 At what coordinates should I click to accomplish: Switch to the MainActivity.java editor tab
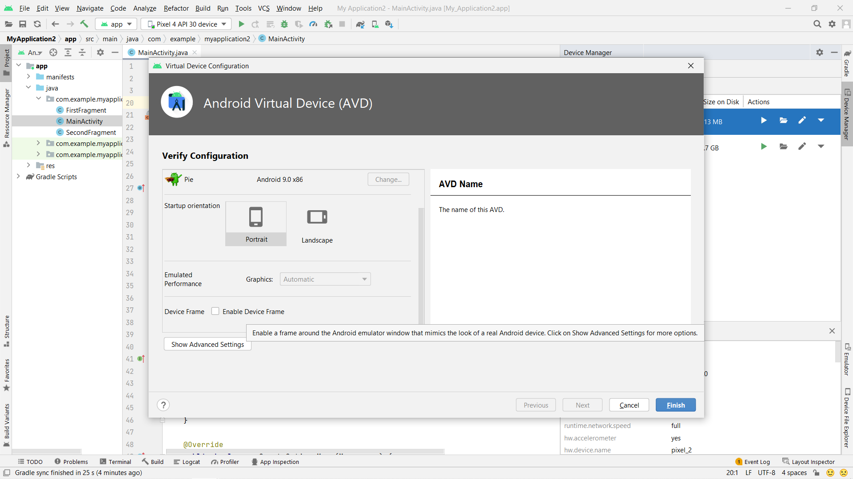pos(162,52)
